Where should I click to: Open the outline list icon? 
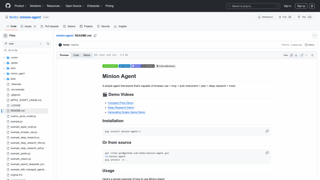[312, 55]
